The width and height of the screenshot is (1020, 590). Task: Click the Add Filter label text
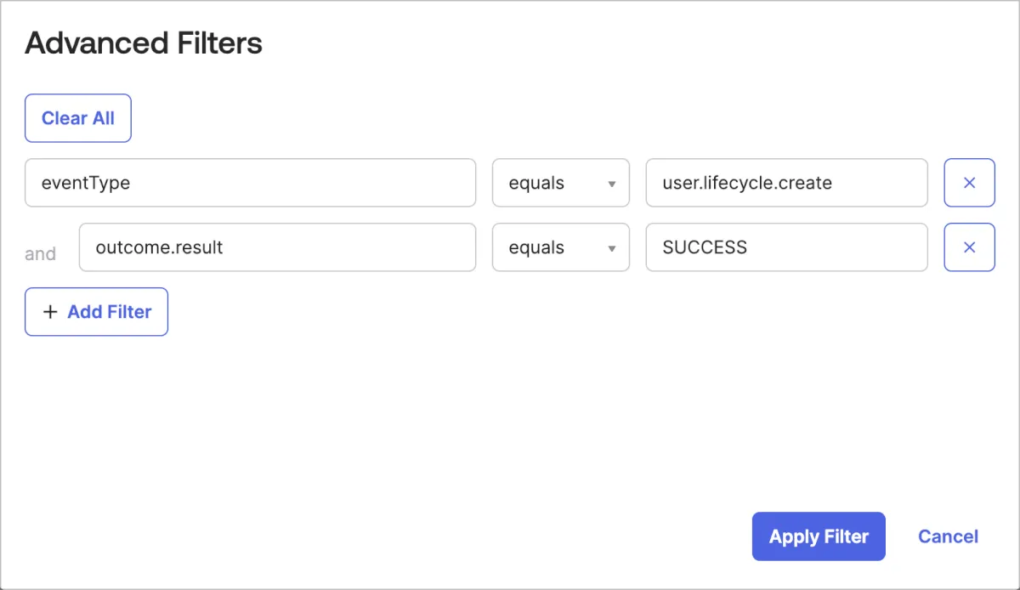pos(110,312)
